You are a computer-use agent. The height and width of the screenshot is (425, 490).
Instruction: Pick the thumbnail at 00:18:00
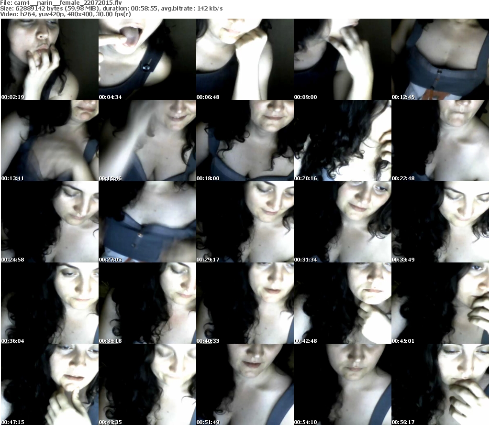tap(245, 141)
